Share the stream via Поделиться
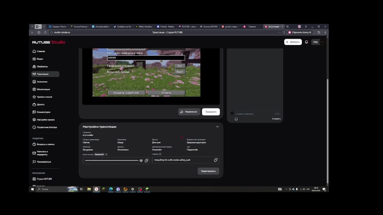The width and height of the screenshot is (383, 215). [x=189, y=112]
